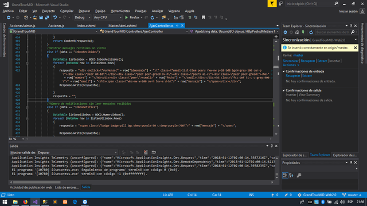
Task: Click the Navigate Backward toolbar arrow
Action: pos(9,18)
